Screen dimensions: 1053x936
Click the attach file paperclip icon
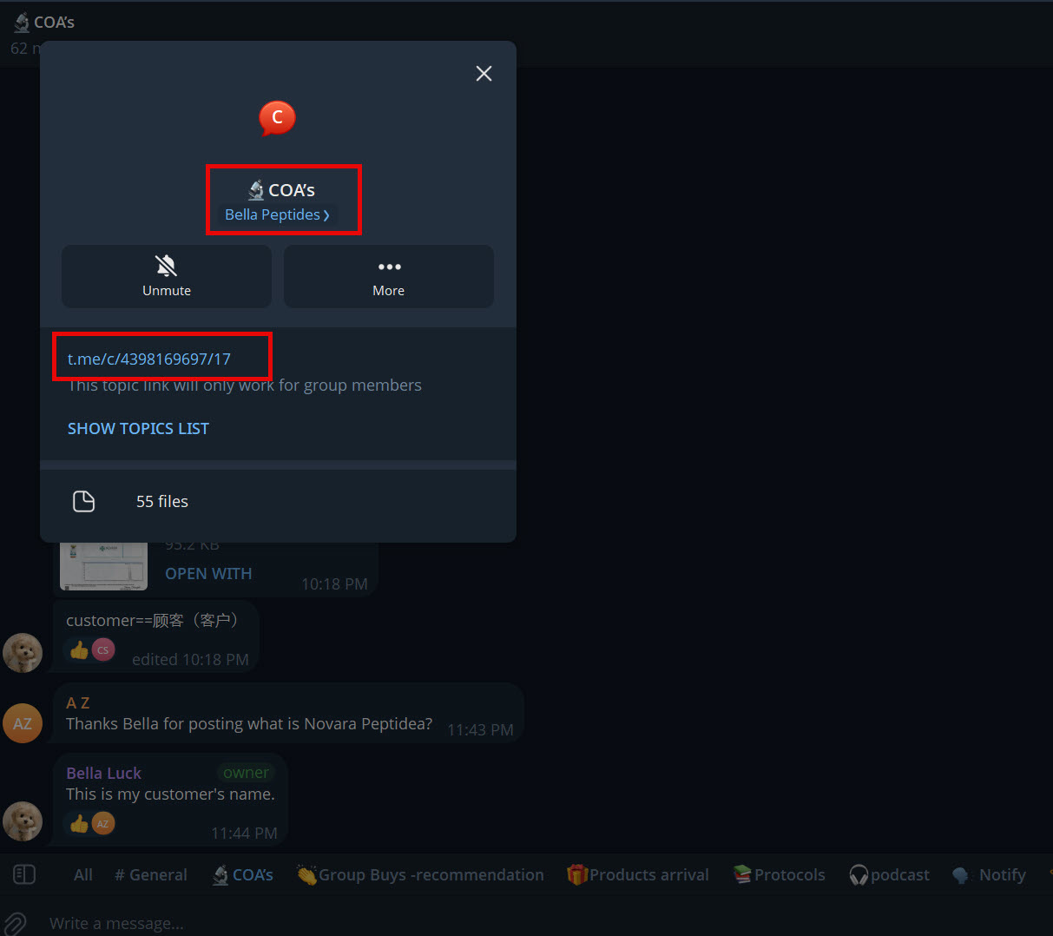pyautogui.click(x=16, y=923)
